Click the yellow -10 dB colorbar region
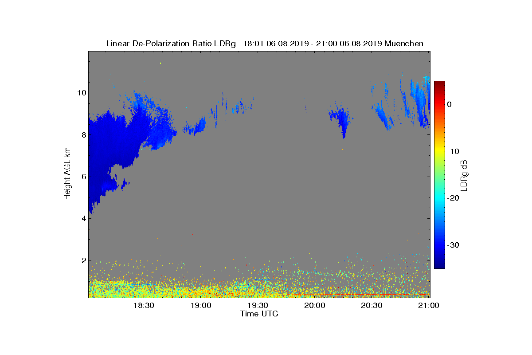This screenshot has width=532, height=355. click(439, 151)
